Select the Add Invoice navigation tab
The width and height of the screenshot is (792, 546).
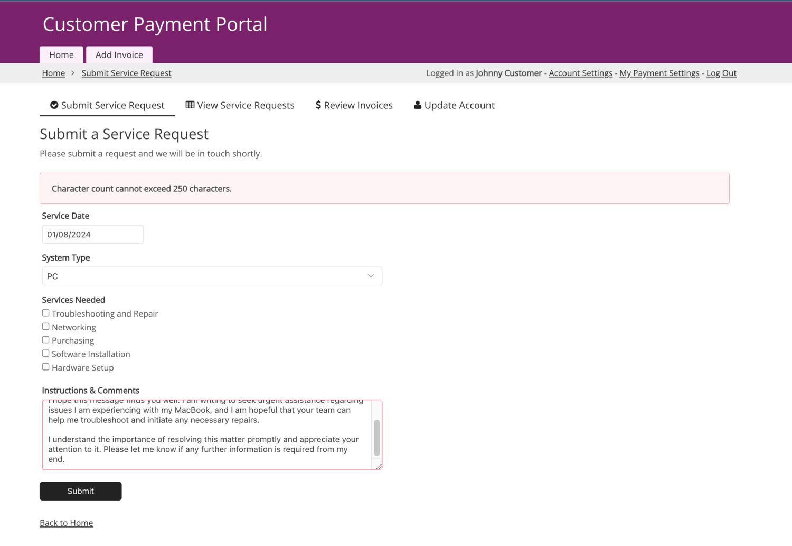(x=119, y=54)
